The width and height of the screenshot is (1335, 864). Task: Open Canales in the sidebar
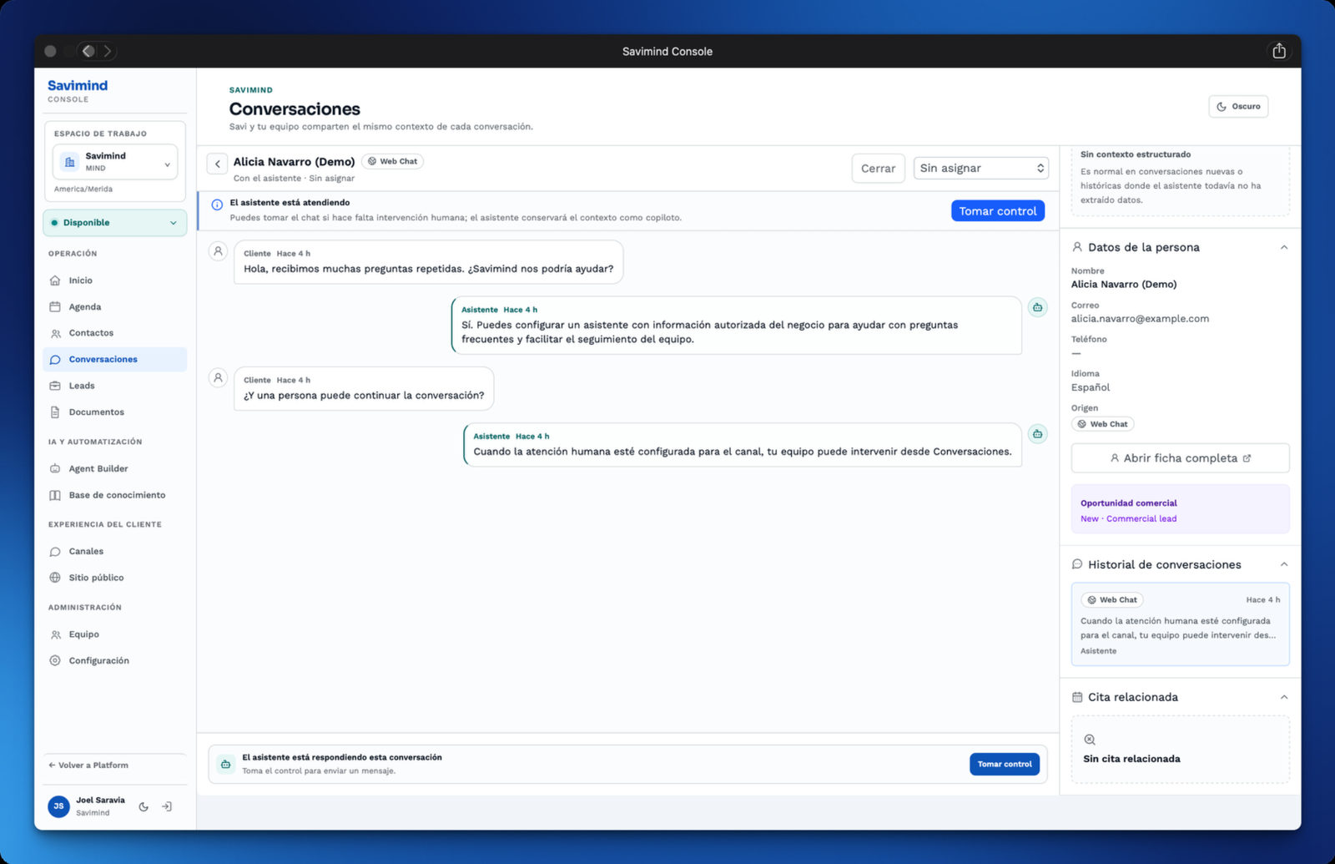point(115,551)
